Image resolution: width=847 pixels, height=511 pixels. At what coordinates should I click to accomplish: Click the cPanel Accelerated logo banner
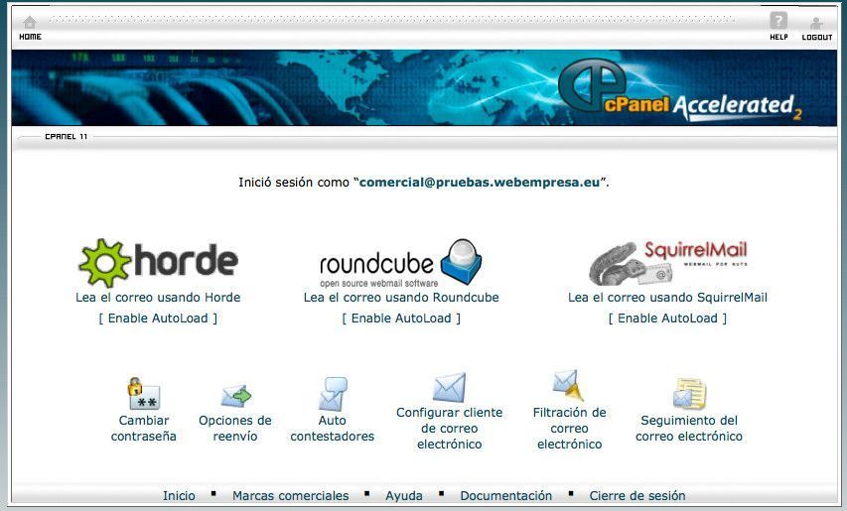coord(680,90)
